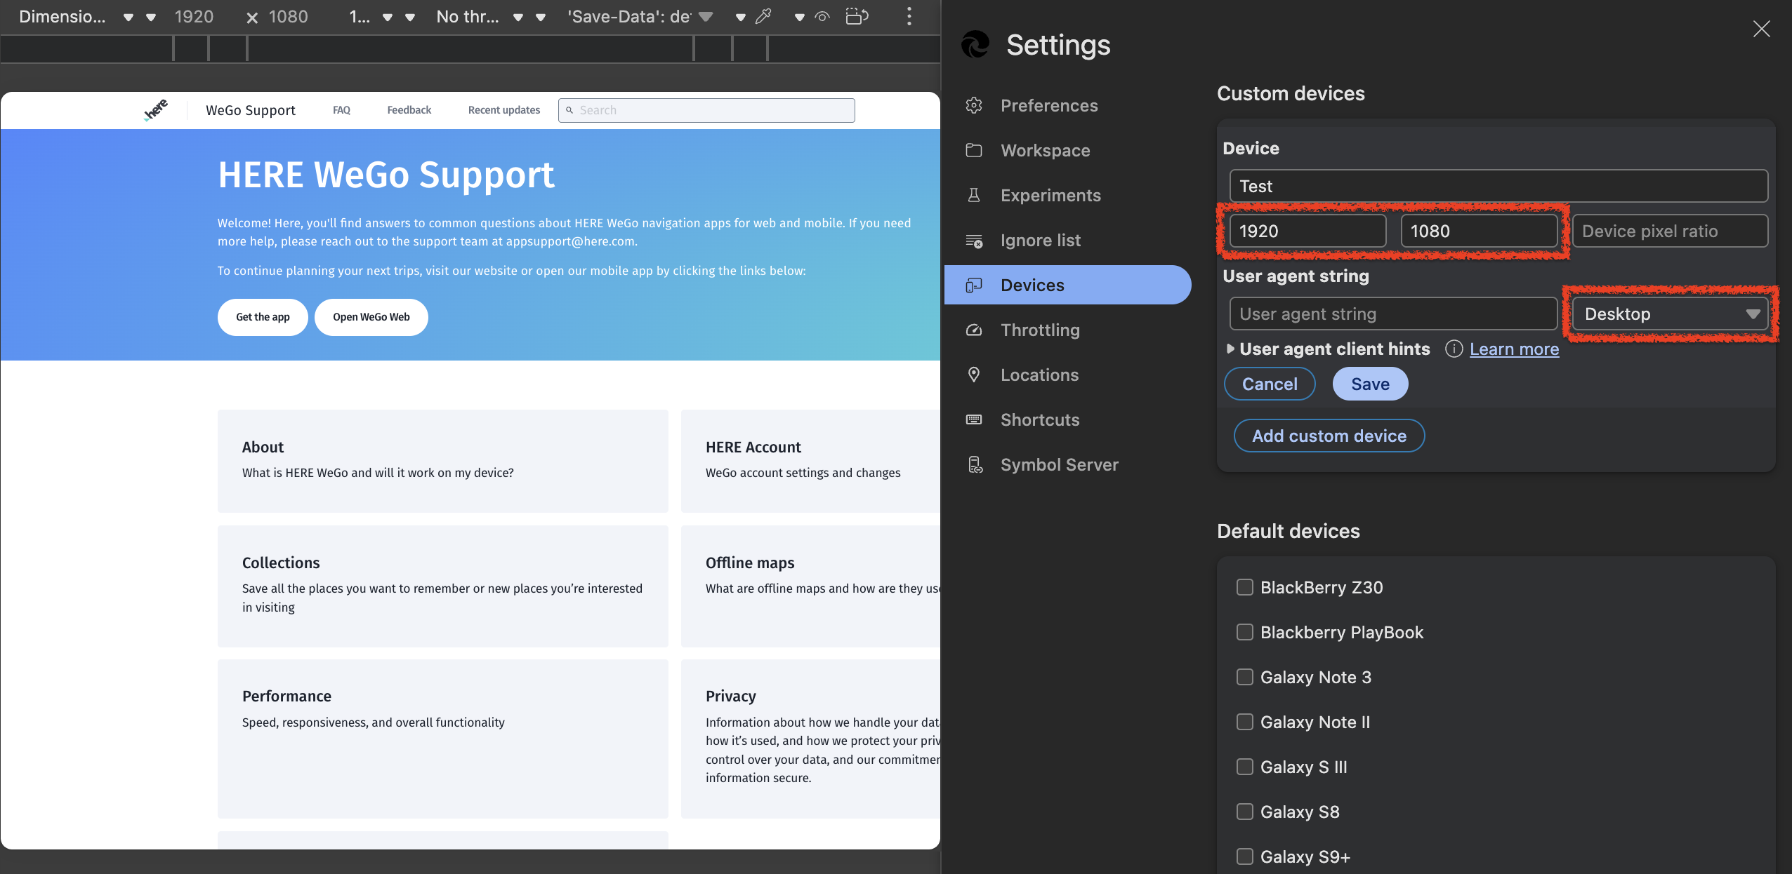
Task: Open the No throttling dropdown
Action: point(490,16)
